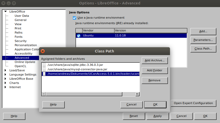The image size is (220, 123).
Task: Expand the Language Settings tree node
Action: coord(5,74)
